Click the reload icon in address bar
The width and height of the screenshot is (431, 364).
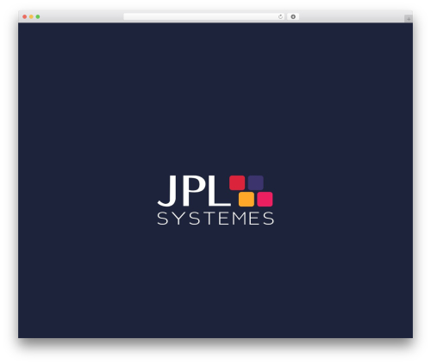coord(280,17)
